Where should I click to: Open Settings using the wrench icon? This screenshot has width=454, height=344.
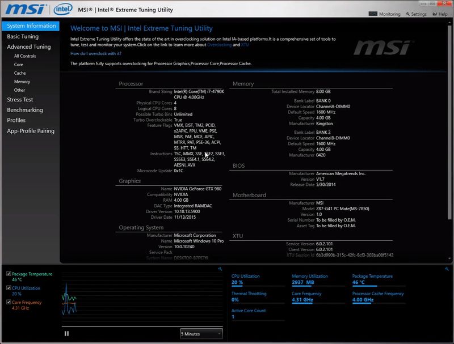pos(407,14)
